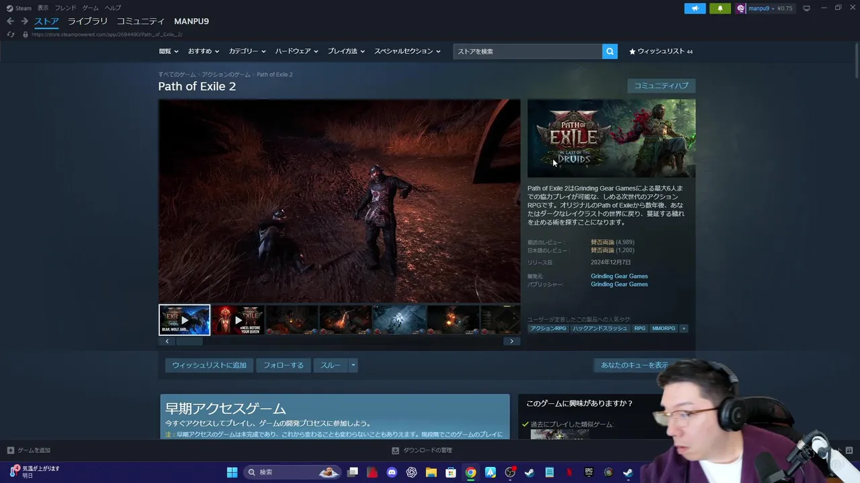
Task: Click the フォローする button
Action: coord(284,365)
